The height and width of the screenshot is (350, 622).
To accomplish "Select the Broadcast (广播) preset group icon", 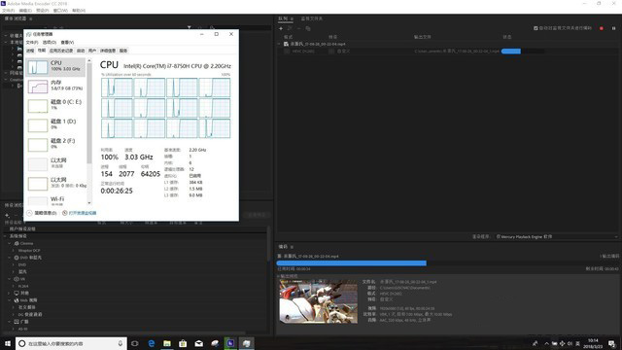I will (17, 322).
